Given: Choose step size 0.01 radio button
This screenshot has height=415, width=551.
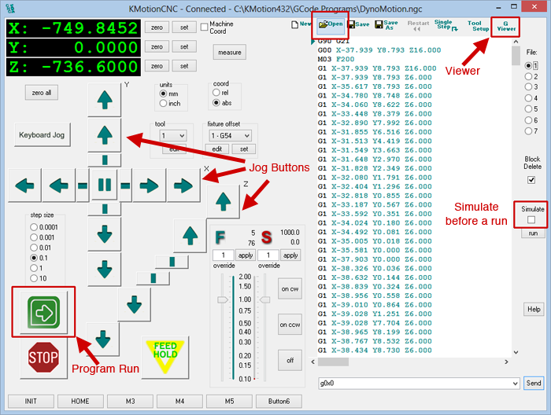Looking at the screenshot, I should [x=34, y=247].
